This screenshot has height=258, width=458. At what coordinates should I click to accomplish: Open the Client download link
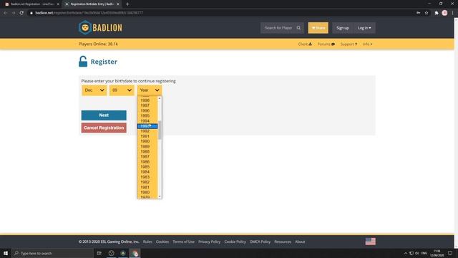(x=305, y=44)
